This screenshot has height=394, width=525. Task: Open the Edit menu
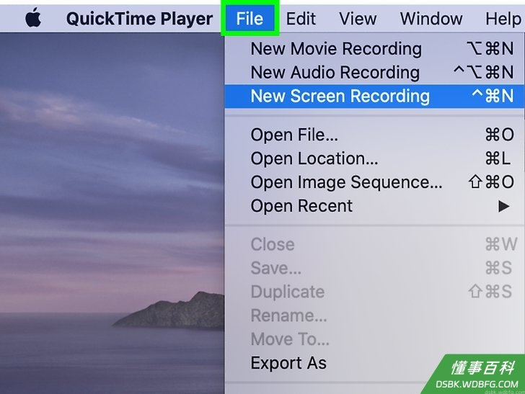click(x=301, y=19)
